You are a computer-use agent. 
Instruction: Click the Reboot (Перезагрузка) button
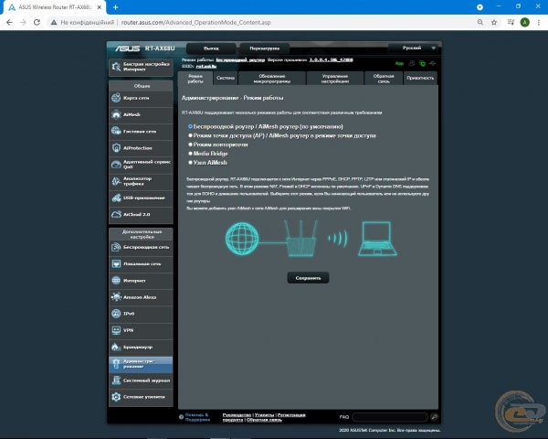pos(265,48)
